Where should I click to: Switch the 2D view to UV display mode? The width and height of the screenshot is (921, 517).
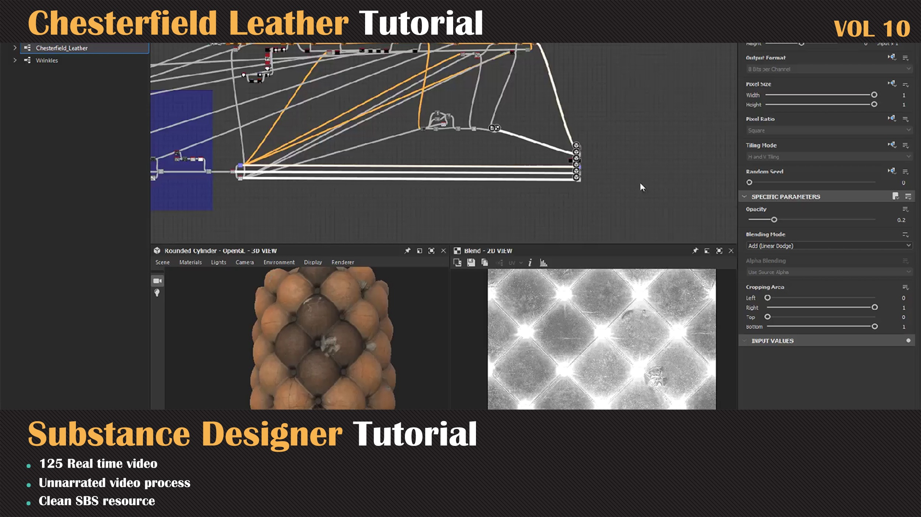[x=513, y=263]
